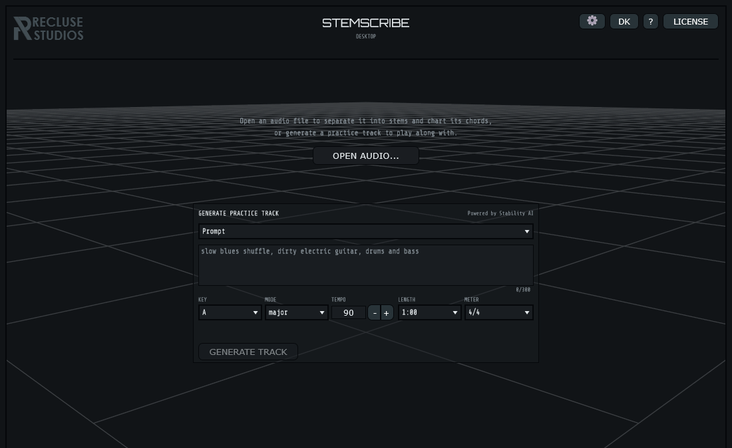Click the 0/300 character counter

point(523,290)
